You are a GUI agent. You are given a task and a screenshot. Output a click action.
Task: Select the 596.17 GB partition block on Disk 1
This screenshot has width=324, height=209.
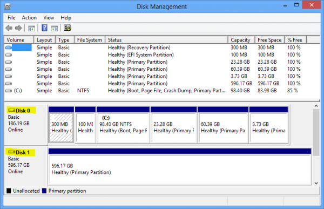point(180,167)
